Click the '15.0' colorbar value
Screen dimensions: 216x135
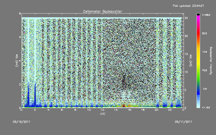tap(204, 52)
